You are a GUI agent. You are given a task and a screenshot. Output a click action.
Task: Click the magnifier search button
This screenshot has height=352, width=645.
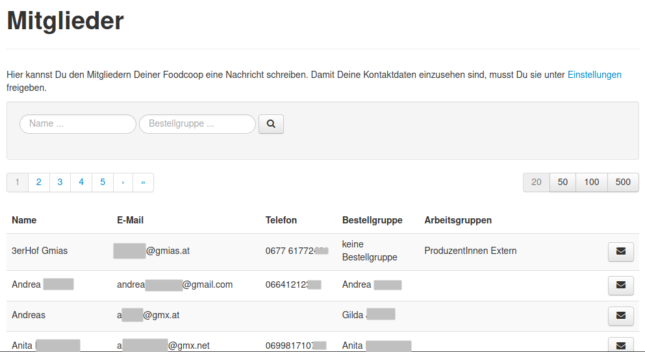coord(271,123)
